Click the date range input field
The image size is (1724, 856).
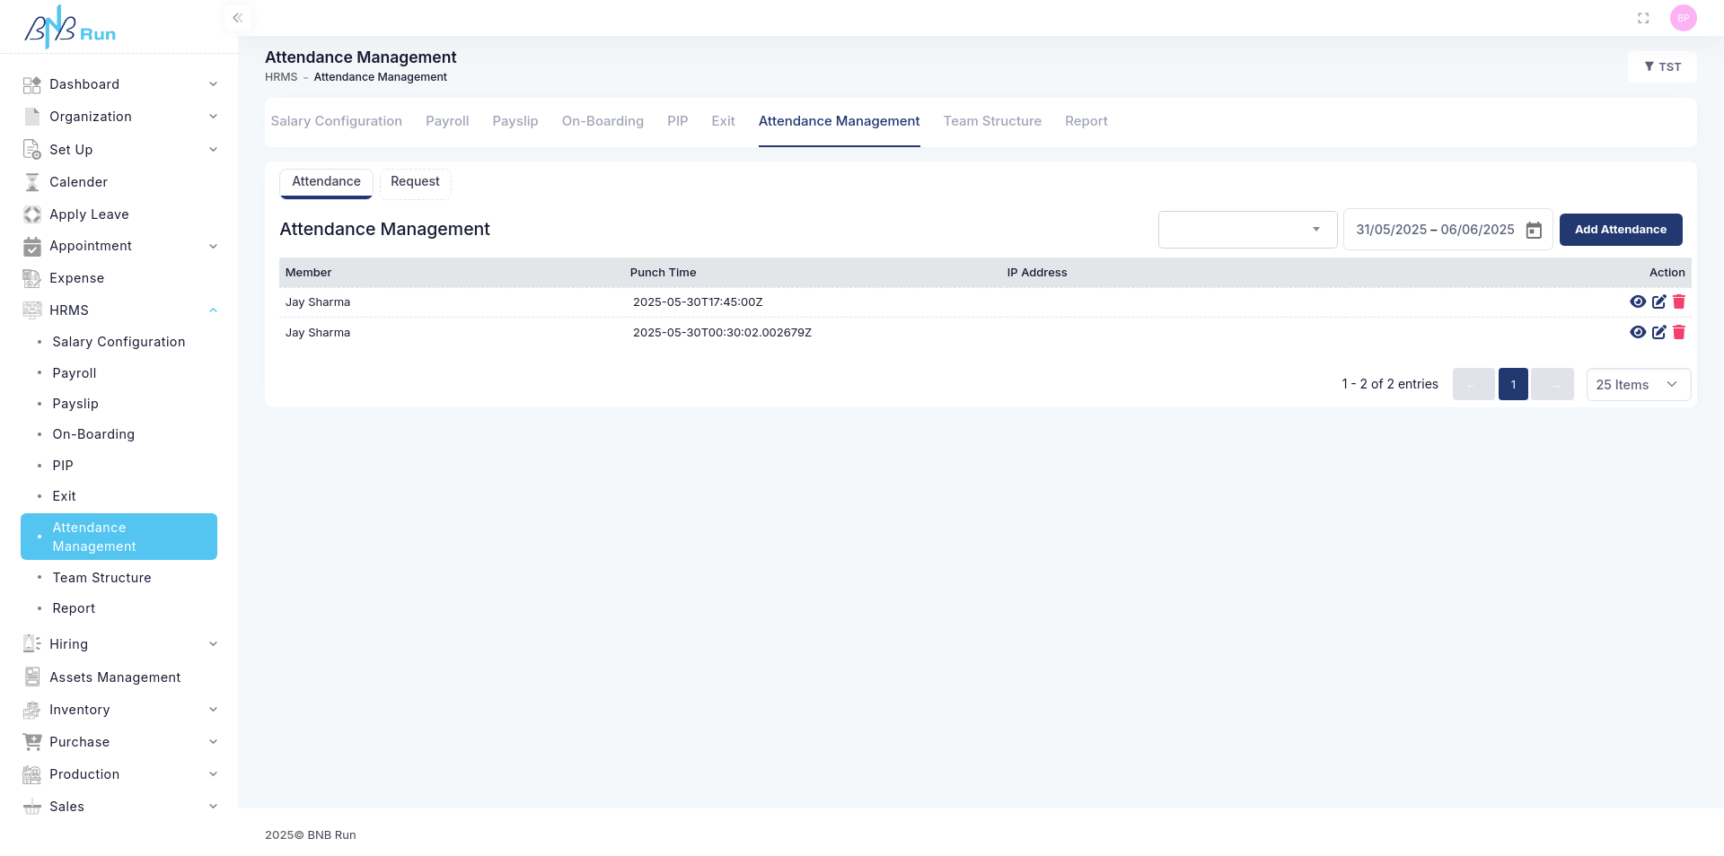tap(1435, 230)
